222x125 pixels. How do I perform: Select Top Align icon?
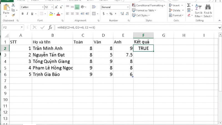[67, 6]
